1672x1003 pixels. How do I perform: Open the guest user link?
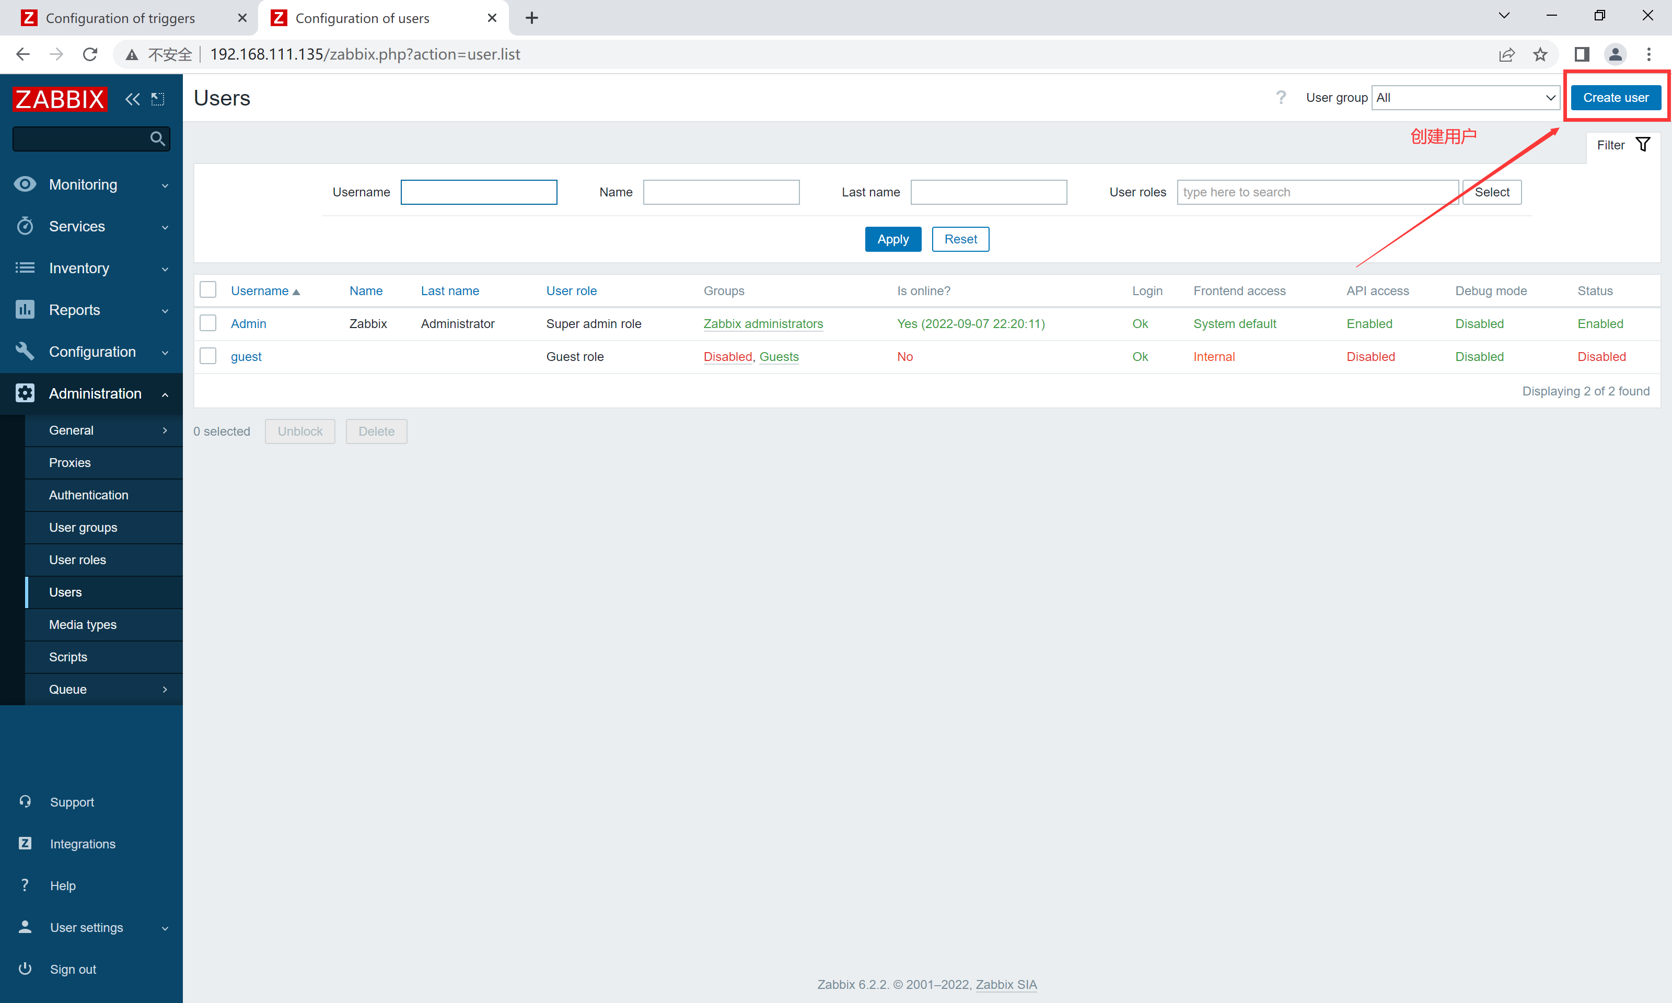click(246, 357)
